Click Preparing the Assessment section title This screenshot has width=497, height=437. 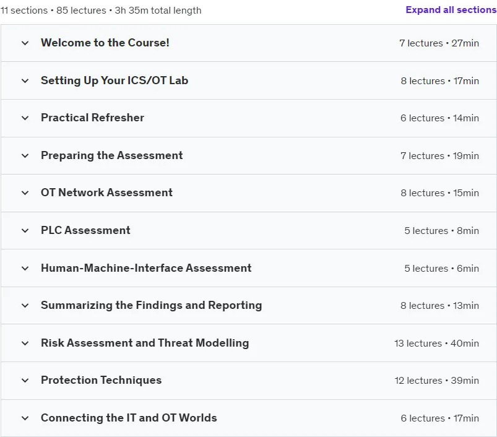[112, 155]
